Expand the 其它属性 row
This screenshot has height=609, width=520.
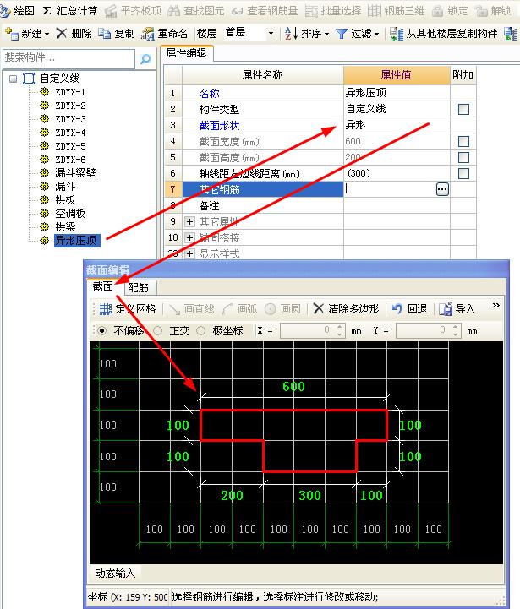pos(189,222)
